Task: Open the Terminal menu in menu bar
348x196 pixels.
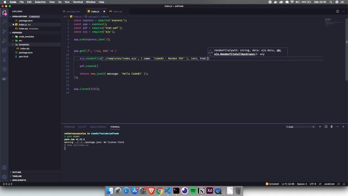Action: [x=78, y=2]
